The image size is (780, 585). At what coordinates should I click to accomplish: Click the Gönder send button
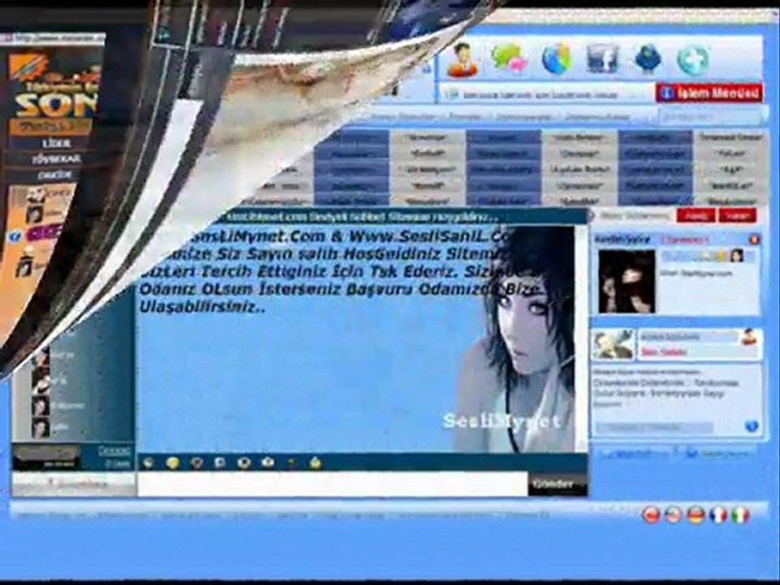(557, 484)
